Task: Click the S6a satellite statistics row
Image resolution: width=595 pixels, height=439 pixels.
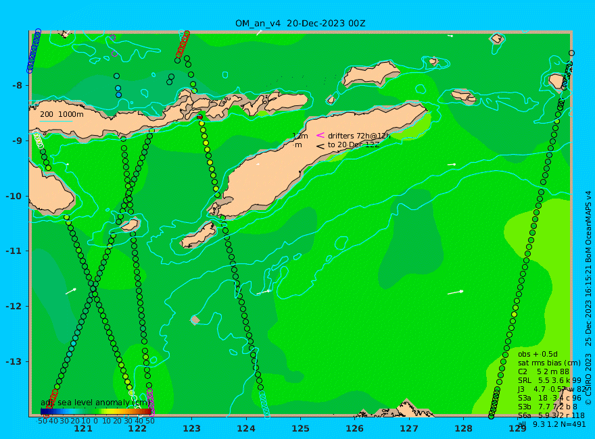Action: pos(551,415)
